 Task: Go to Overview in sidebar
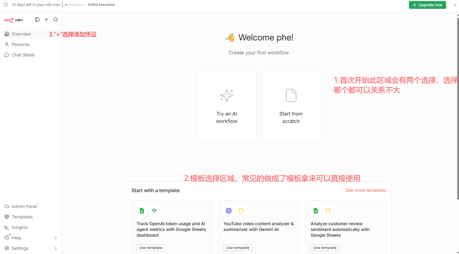tap(30, 34)
